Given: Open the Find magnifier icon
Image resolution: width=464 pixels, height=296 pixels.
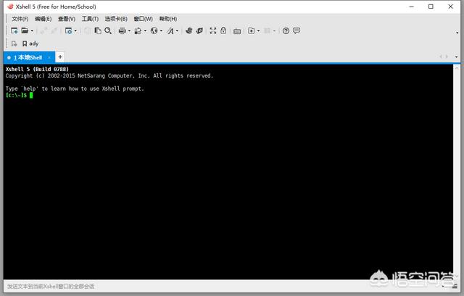Looking at the screenshot, I should [108, 30].
